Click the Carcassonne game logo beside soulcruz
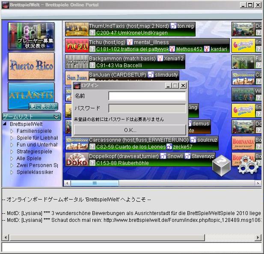 coord(77,143)
